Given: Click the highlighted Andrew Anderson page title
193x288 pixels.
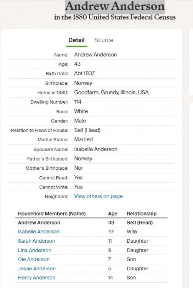Looking at the screenshot, I should click(115, 7).
